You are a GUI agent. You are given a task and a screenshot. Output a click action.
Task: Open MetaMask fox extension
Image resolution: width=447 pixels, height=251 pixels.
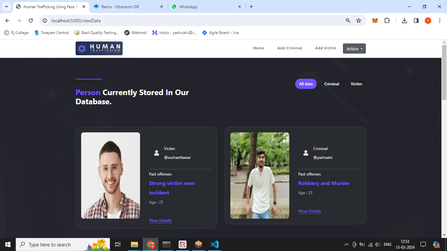(x=375, y=21)
